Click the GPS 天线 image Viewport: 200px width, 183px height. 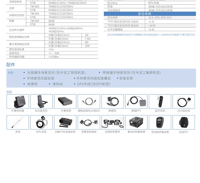pyautogui.click(x=41, y=123)
